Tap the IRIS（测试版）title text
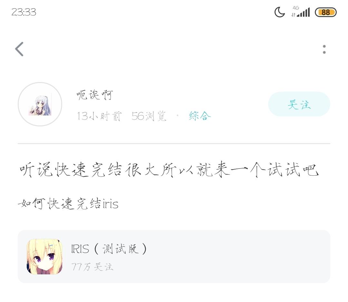 [x=109, y=249]
